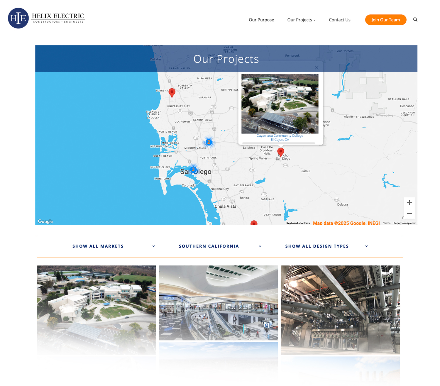Image resolution: width=440 pixels, height=386 pixels.
Task: Open the Southern California region dropdown
Action: 220,246
